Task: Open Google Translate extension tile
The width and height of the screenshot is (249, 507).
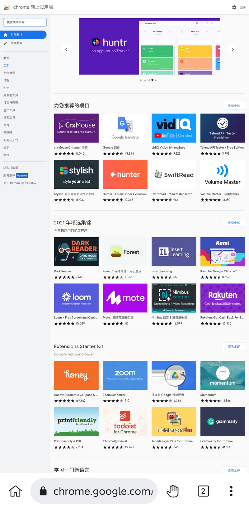Action: (x=125, y=135)
